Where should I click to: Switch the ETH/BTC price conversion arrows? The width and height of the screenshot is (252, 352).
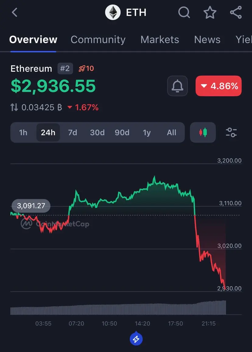14,107
